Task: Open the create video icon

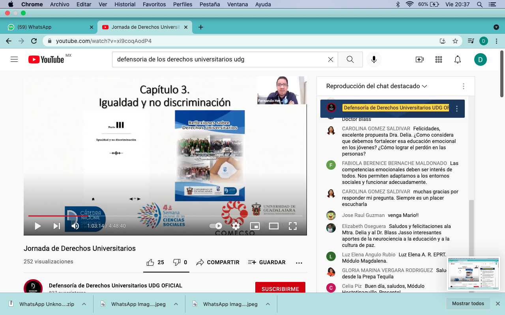Action: (420, 59)
